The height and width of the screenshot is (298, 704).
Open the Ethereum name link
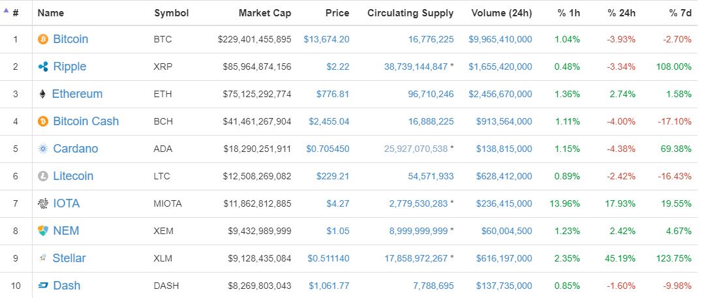coord(77,94)
